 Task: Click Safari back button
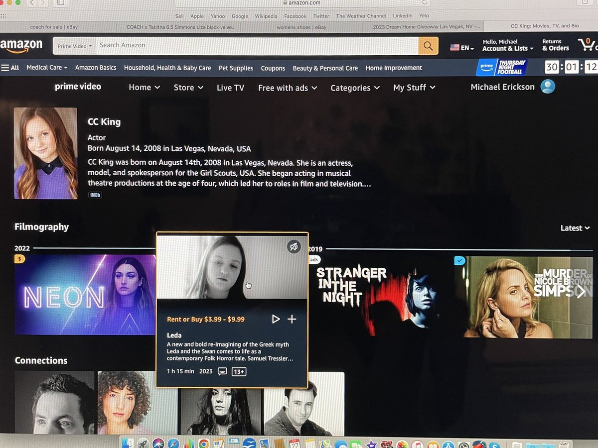(x=32, y=2)
